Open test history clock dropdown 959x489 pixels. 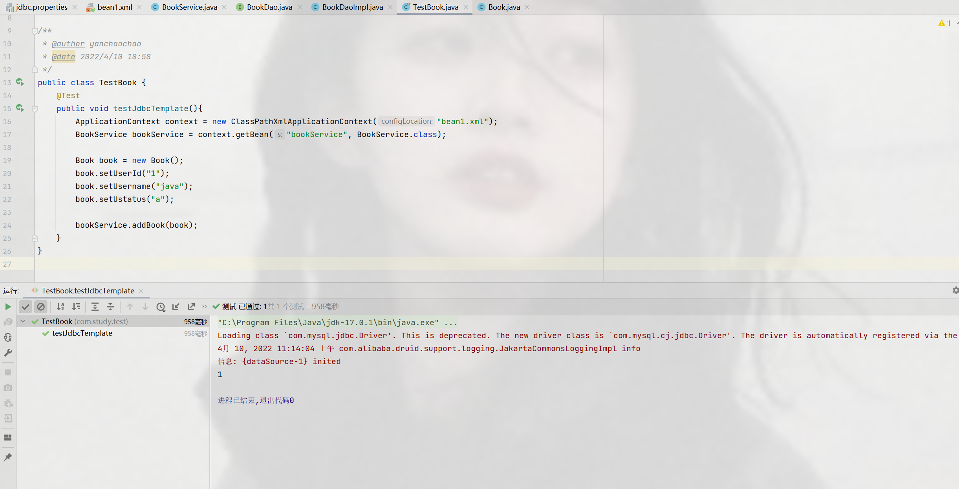161,307
